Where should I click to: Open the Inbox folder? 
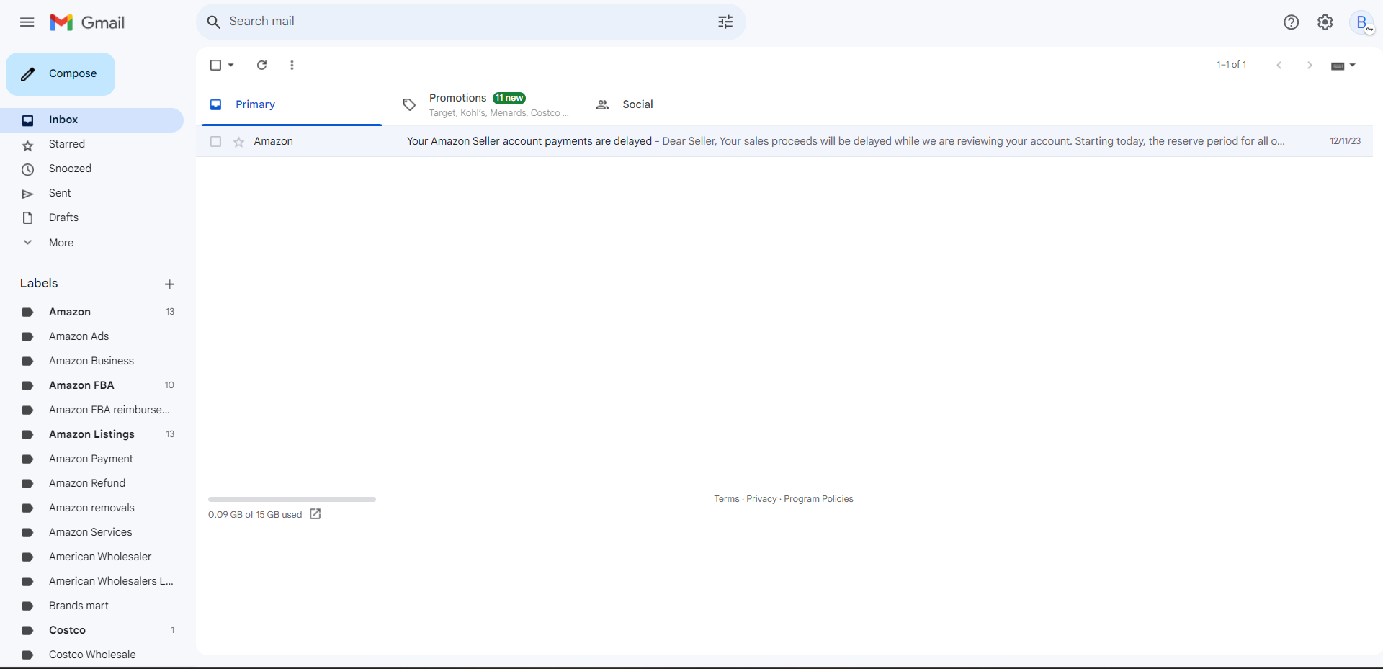(x=91, y=120)
